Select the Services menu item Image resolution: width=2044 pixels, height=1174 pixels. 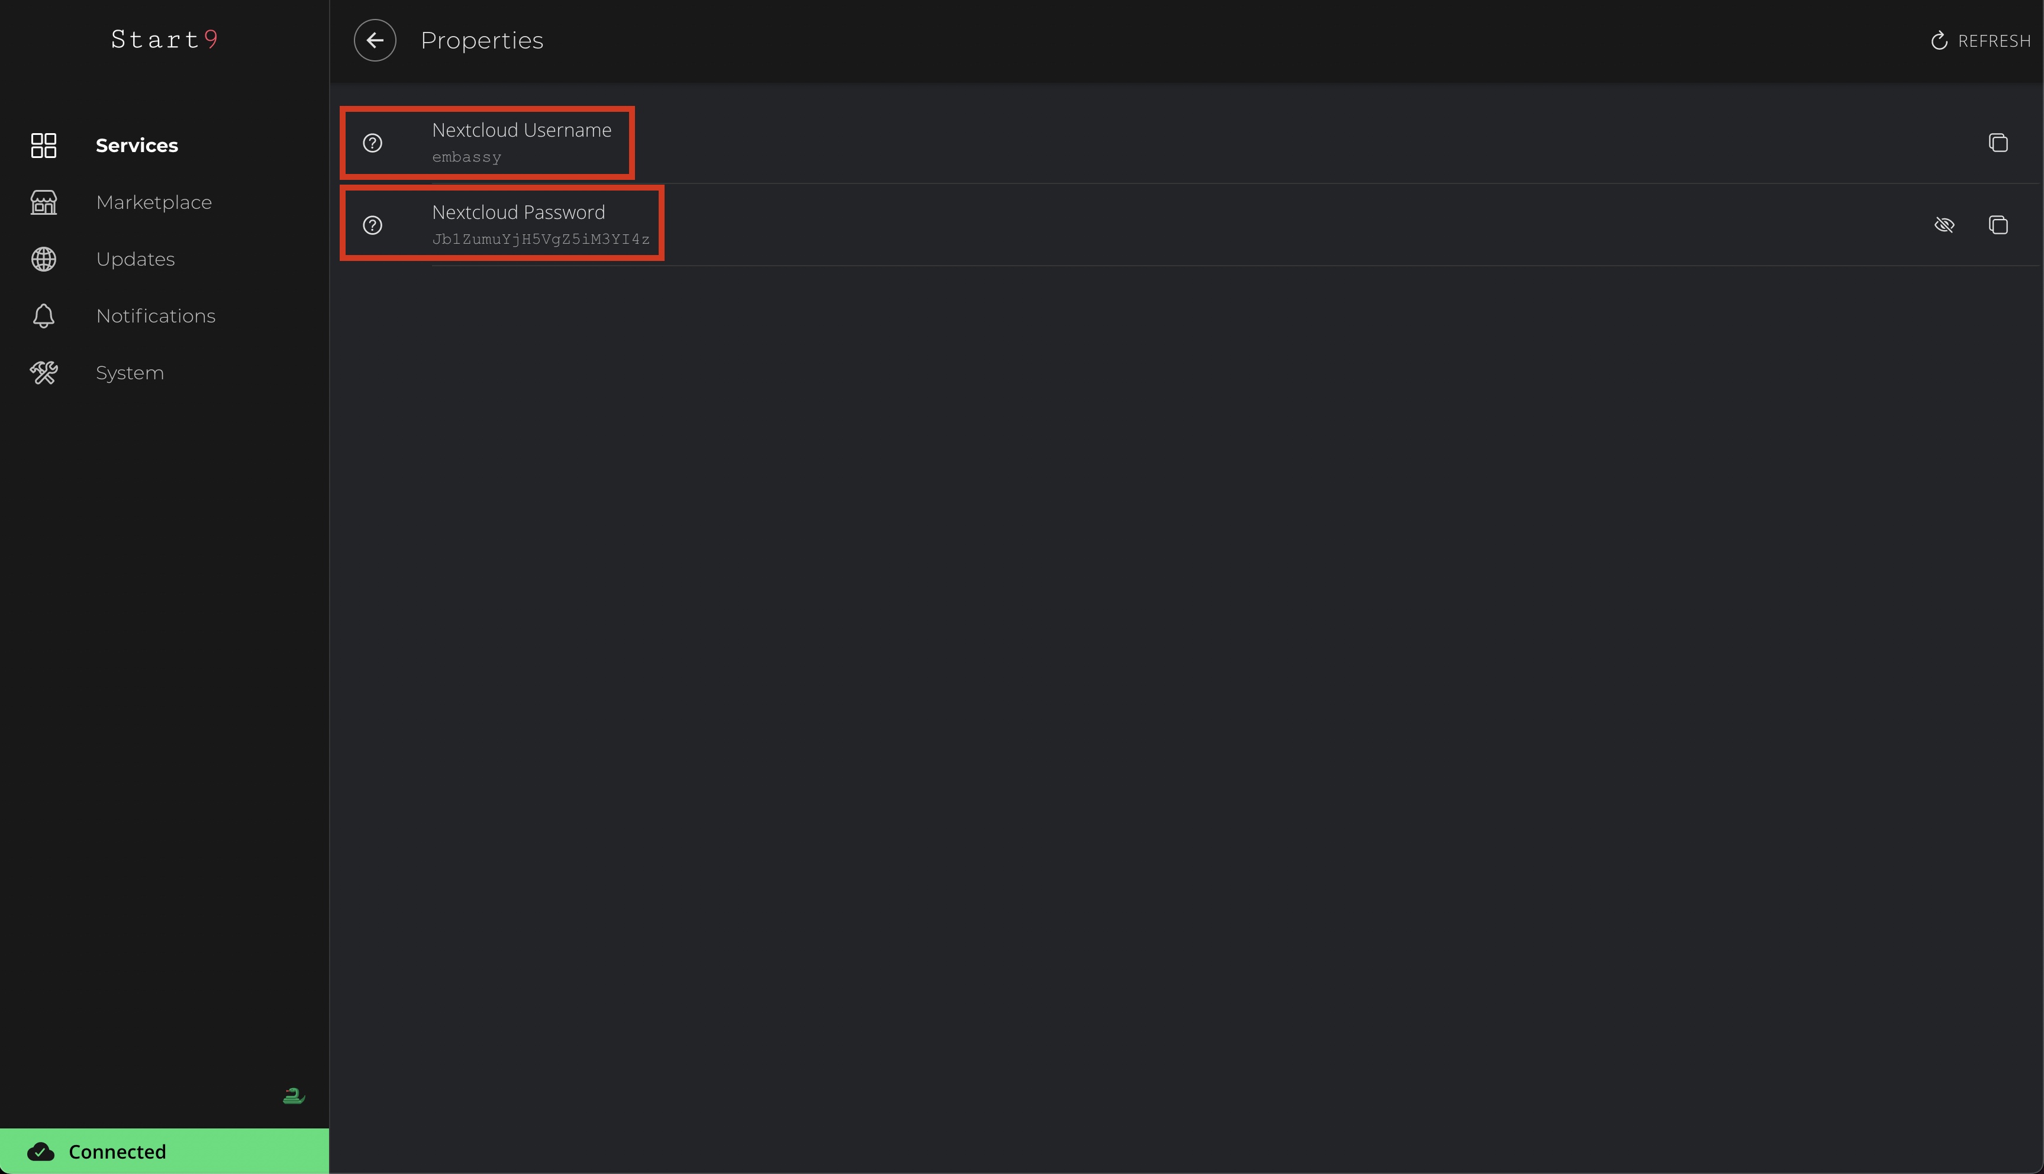click(x=136, y=144)
